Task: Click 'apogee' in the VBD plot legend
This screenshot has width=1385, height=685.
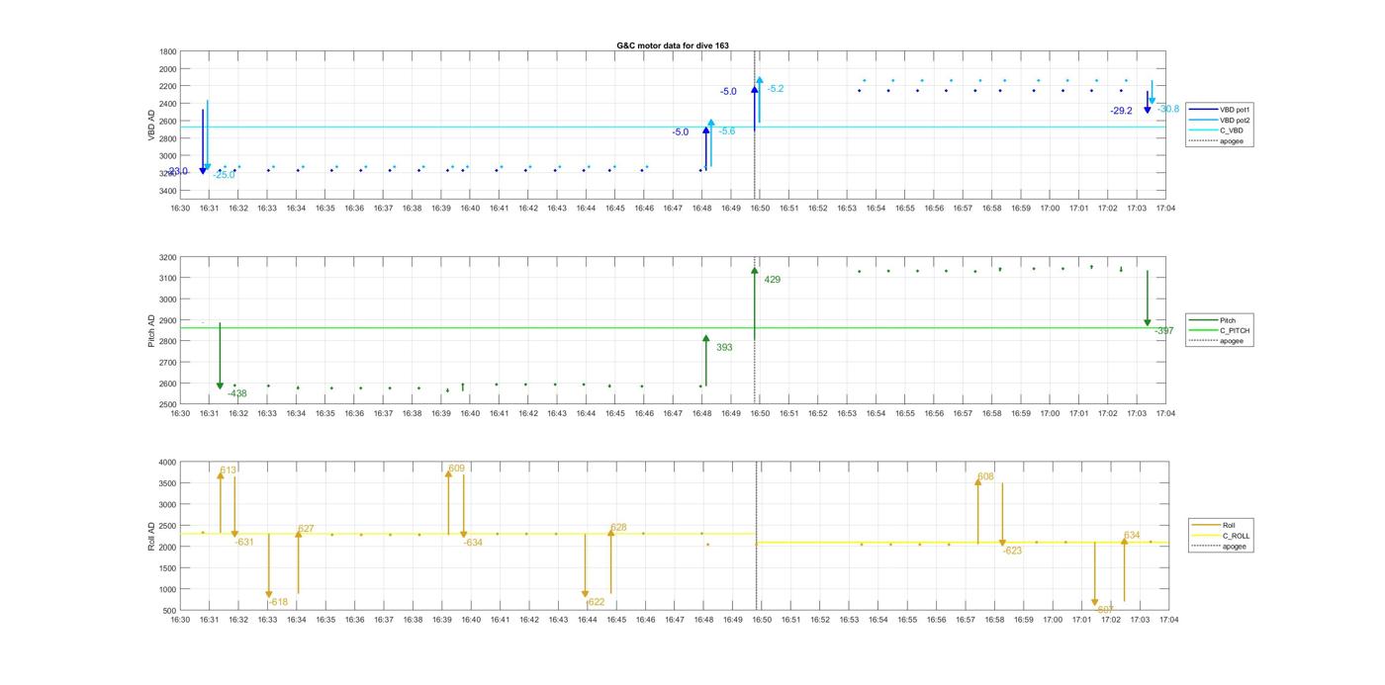Action: [1231, 141]
